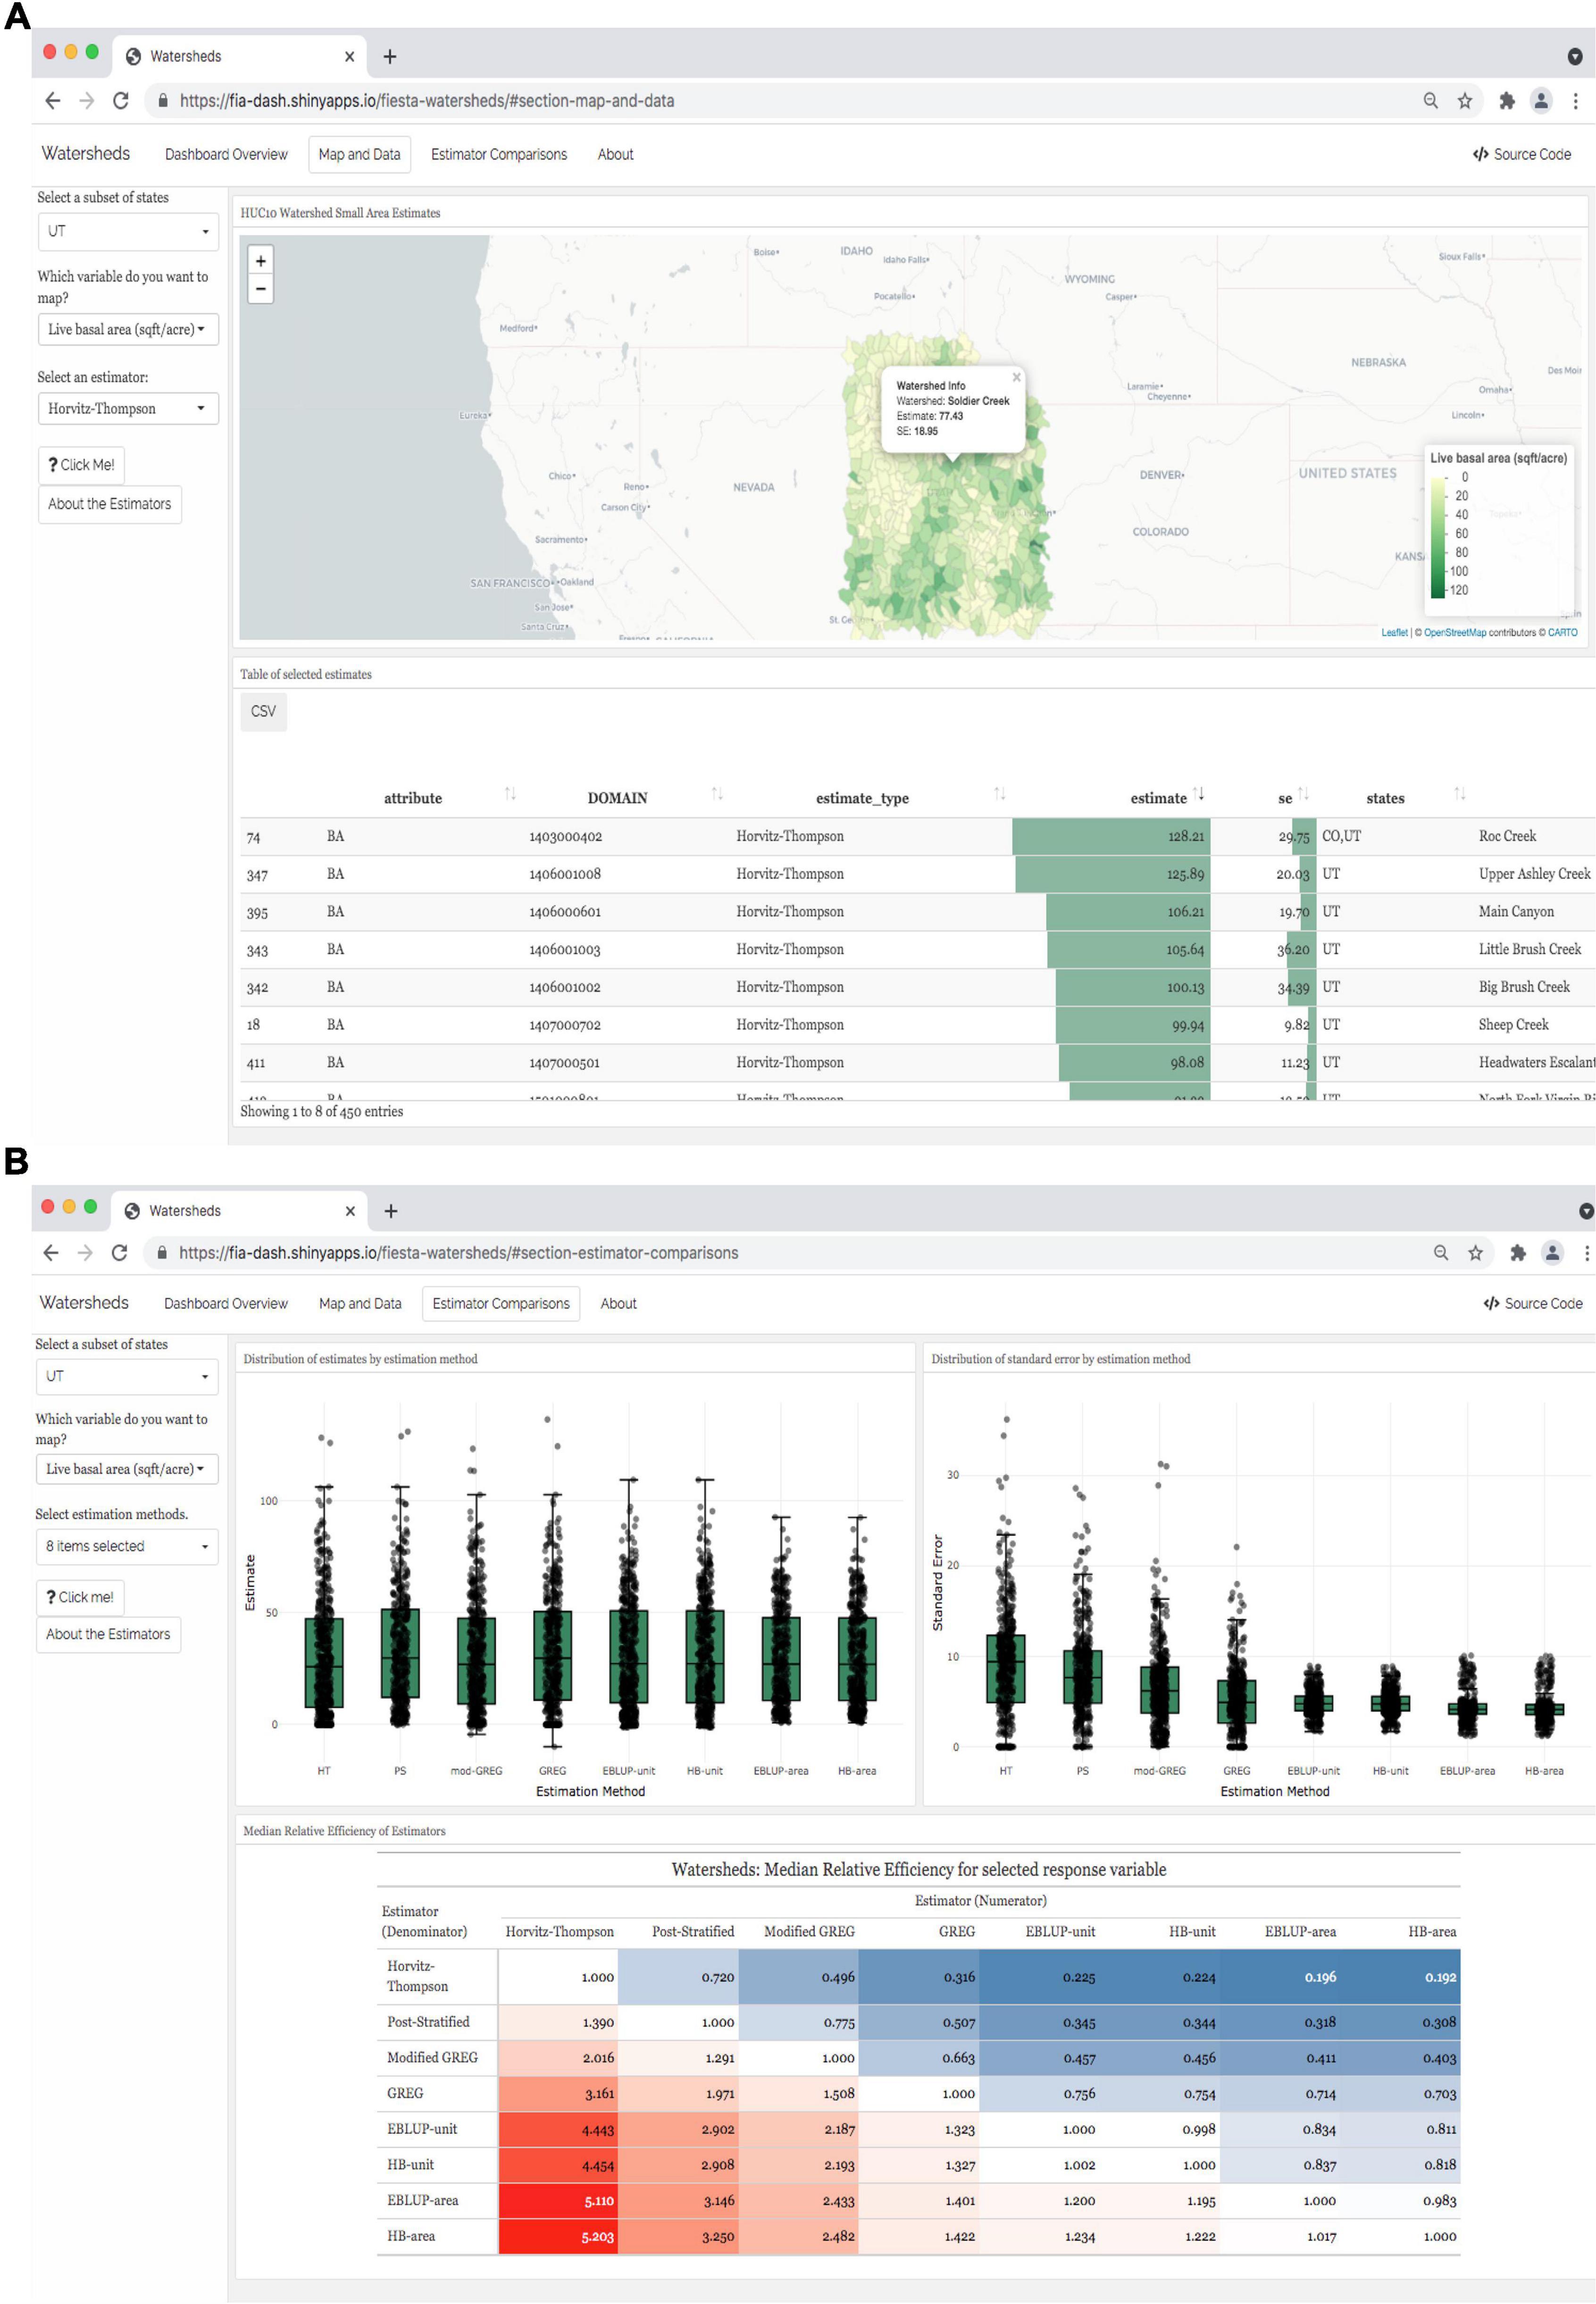Screen dimensions: 1596x2304
Task: Click the zoom magnifier icon in panel B address bar
Action: click(1441, 1253)
